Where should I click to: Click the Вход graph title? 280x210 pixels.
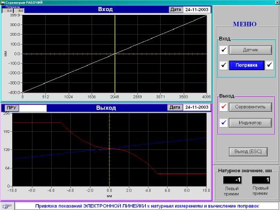(105, 9)
